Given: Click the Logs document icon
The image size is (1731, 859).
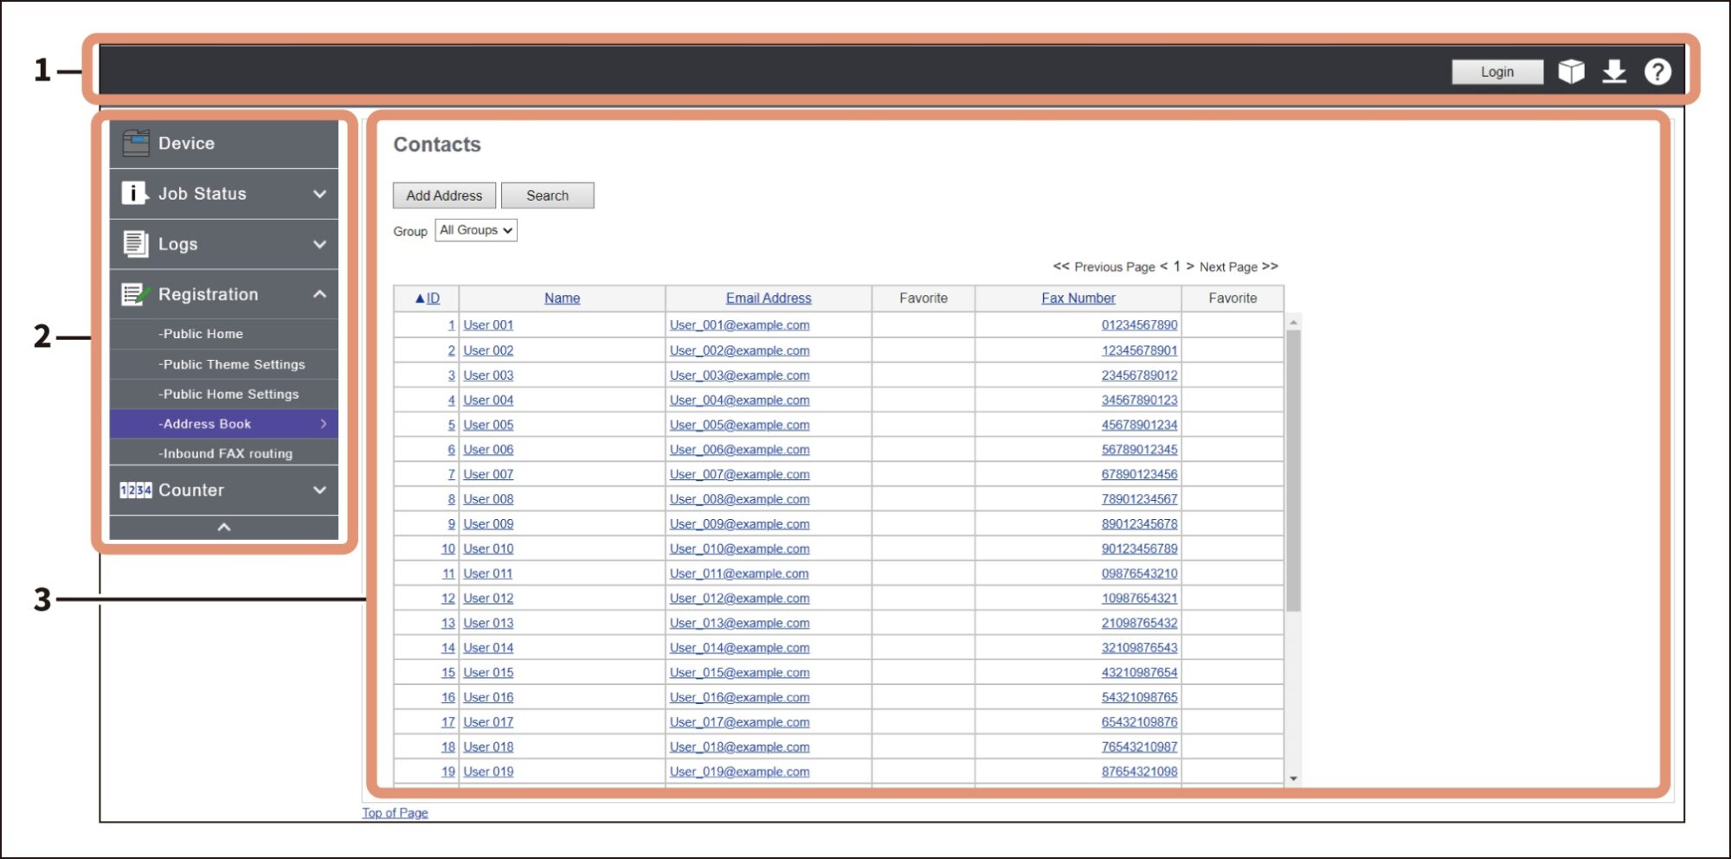Looking at the screenshot, I should pyautogui.click(x=133, y=244).
